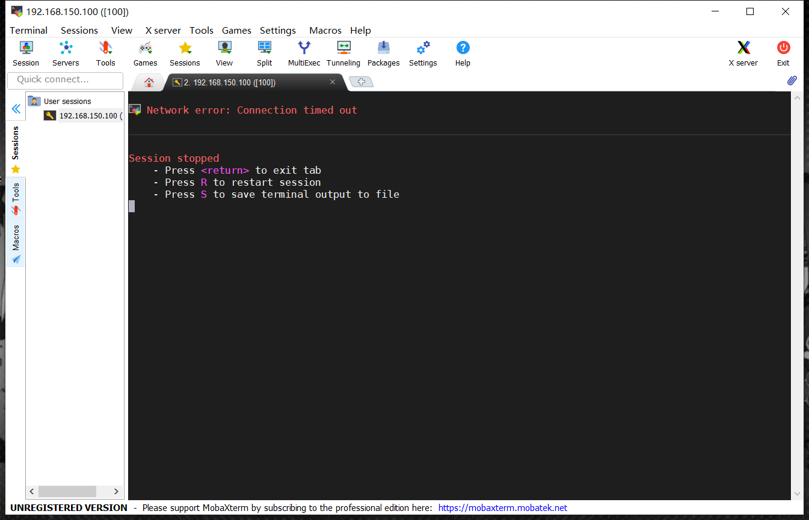Open the Terminal menu
The width and height of the screenshot is (809, 520).
click(x=28, y=30)
